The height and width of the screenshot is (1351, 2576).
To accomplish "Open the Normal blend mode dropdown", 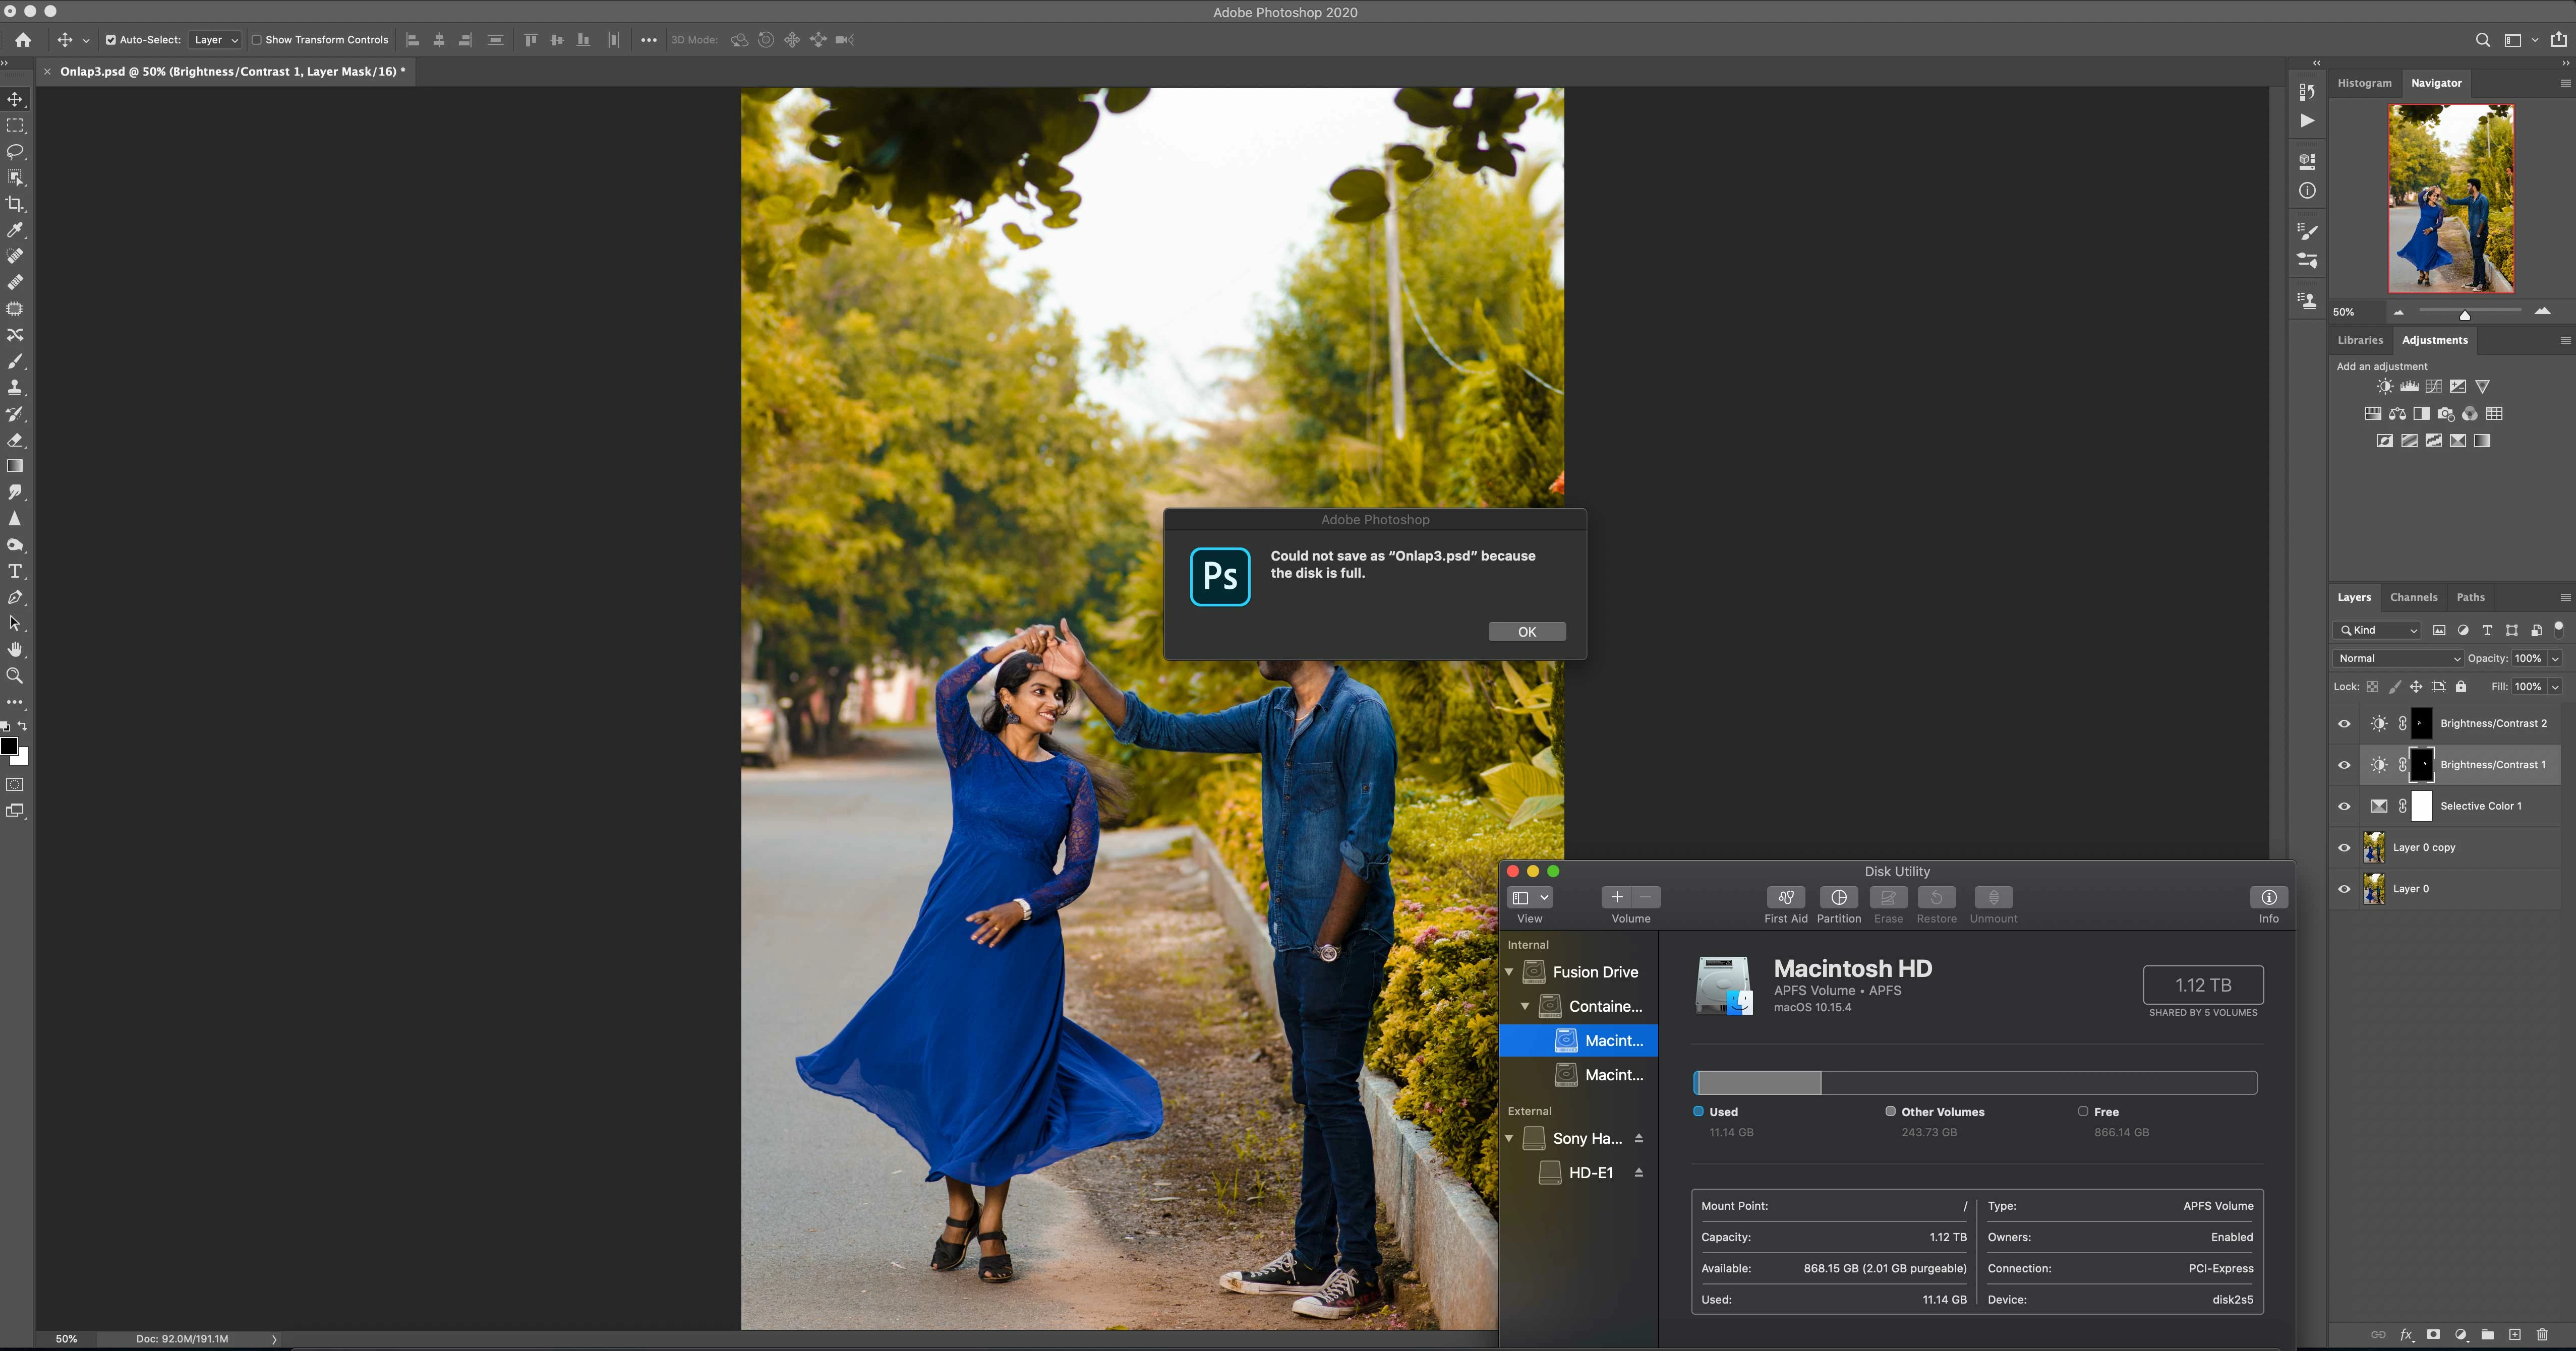I will pos(2397,658).
